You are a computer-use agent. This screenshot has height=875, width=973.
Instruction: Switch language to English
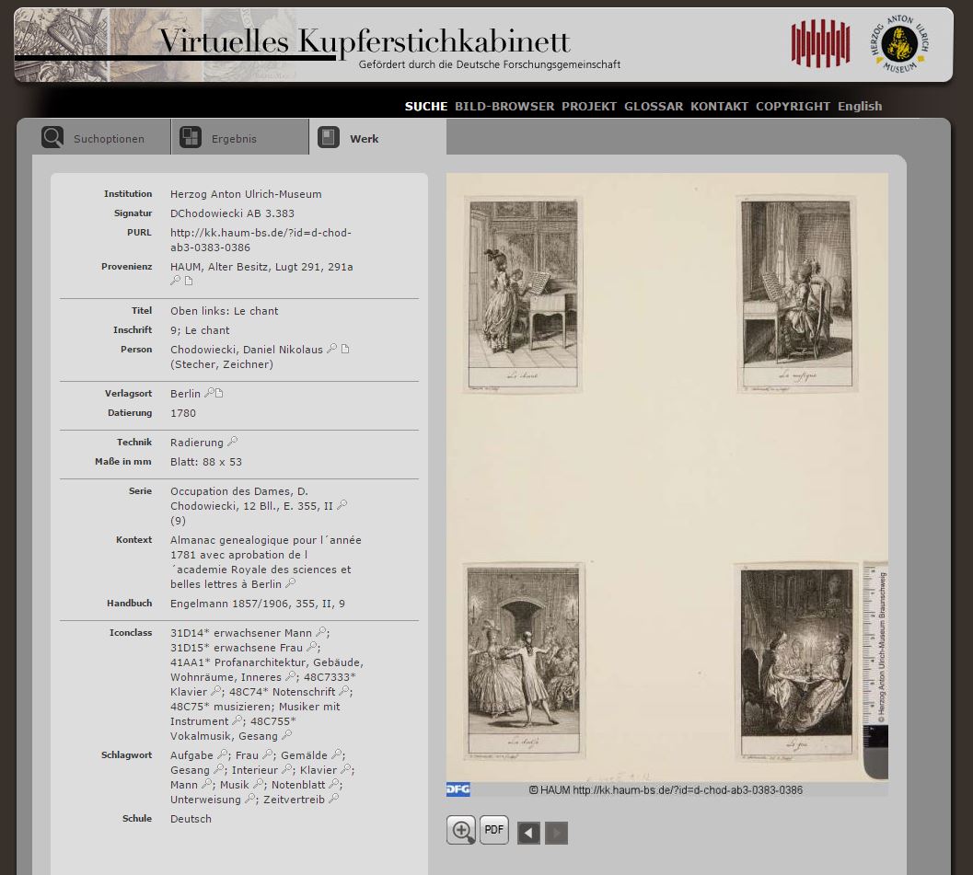[860, 106]
